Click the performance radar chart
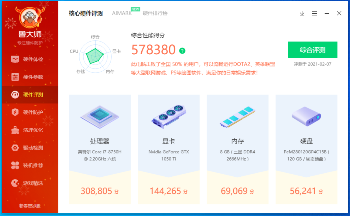 95,56
